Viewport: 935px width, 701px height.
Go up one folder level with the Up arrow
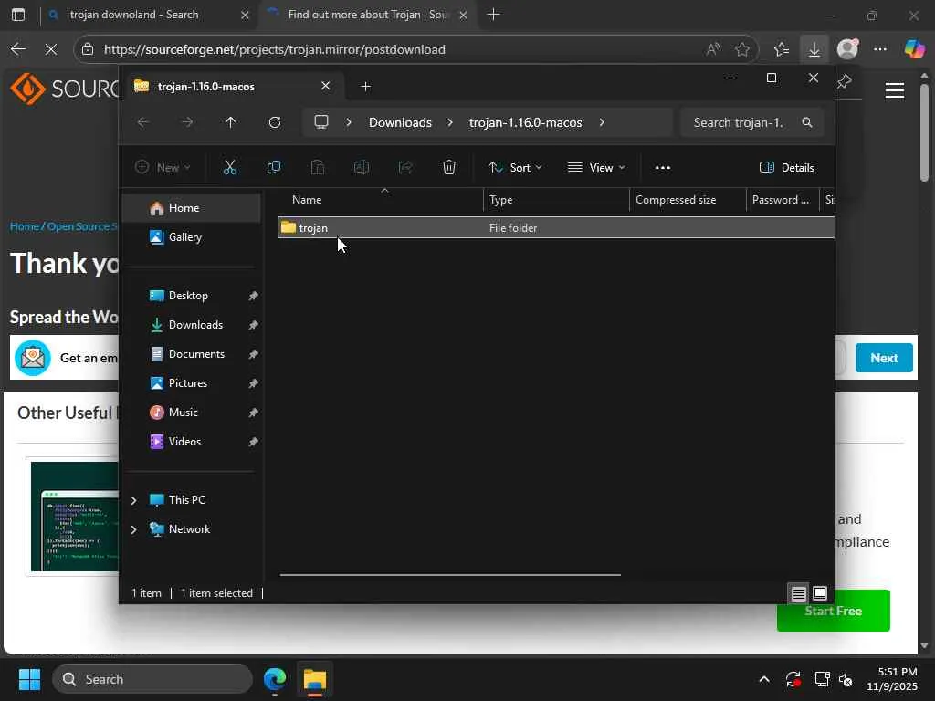(x=231, y=122)
